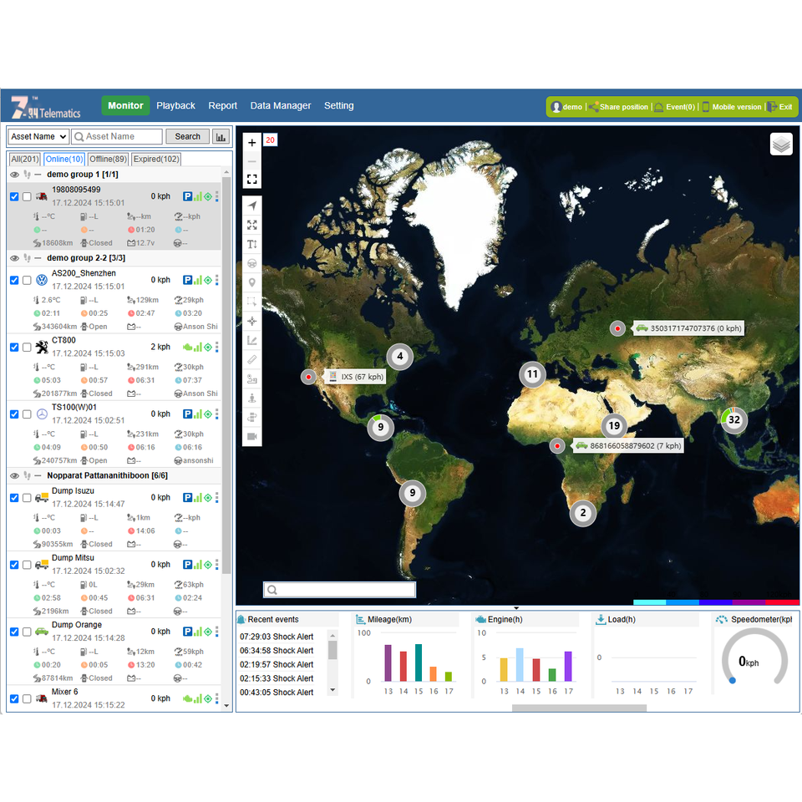Zoom out the map with minus button

pyautogui.click(x=251, y=161)
